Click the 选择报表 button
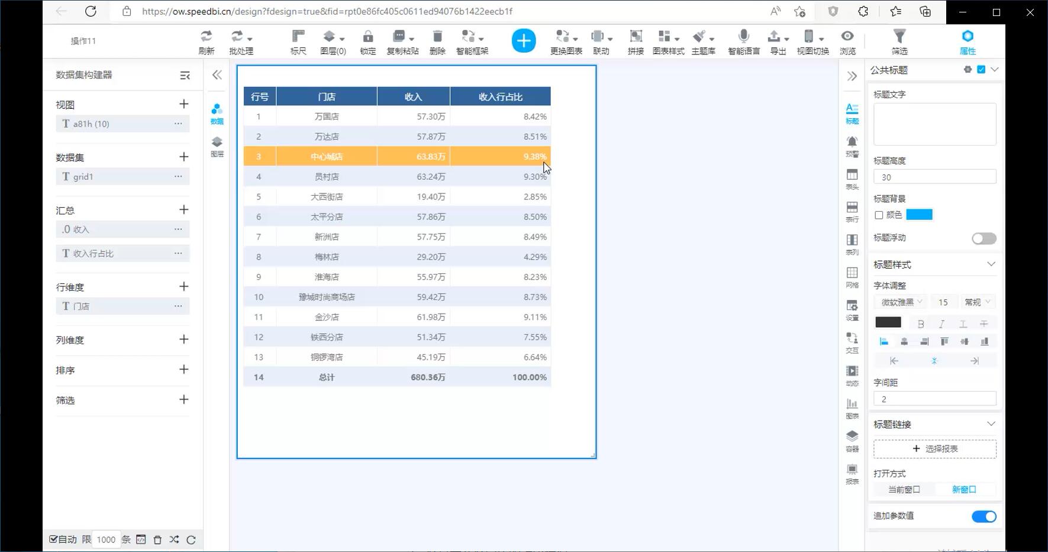This screenshot has height=552, width=1048. click(934, 449)
